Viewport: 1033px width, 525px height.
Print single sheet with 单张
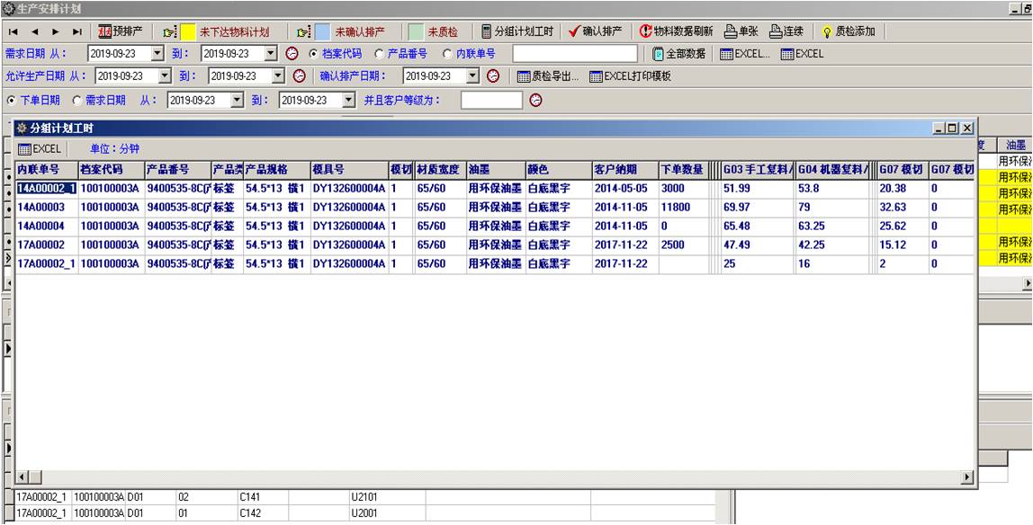741,31
